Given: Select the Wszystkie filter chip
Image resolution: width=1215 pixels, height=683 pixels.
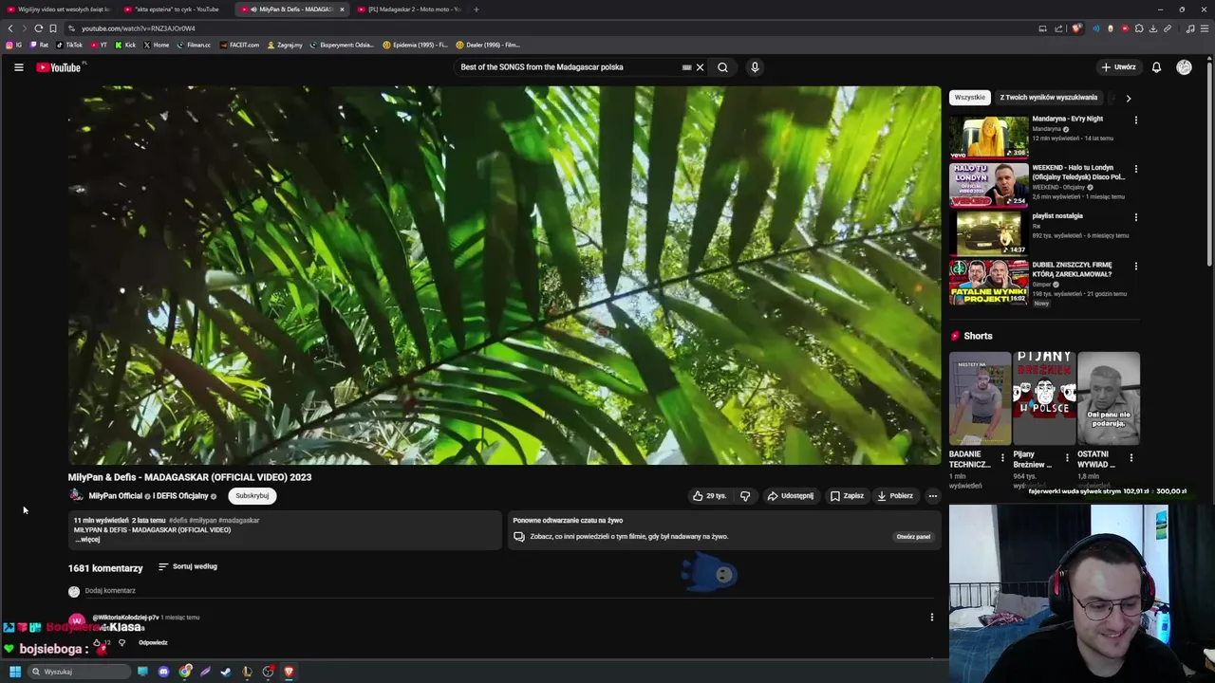Looking at the screenshot, I should pos(970,97).
